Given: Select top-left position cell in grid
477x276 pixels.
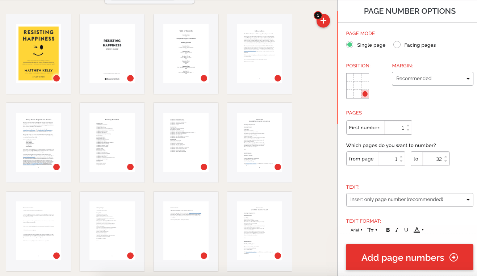Looking at the screenshot, I should coord(350,77).
